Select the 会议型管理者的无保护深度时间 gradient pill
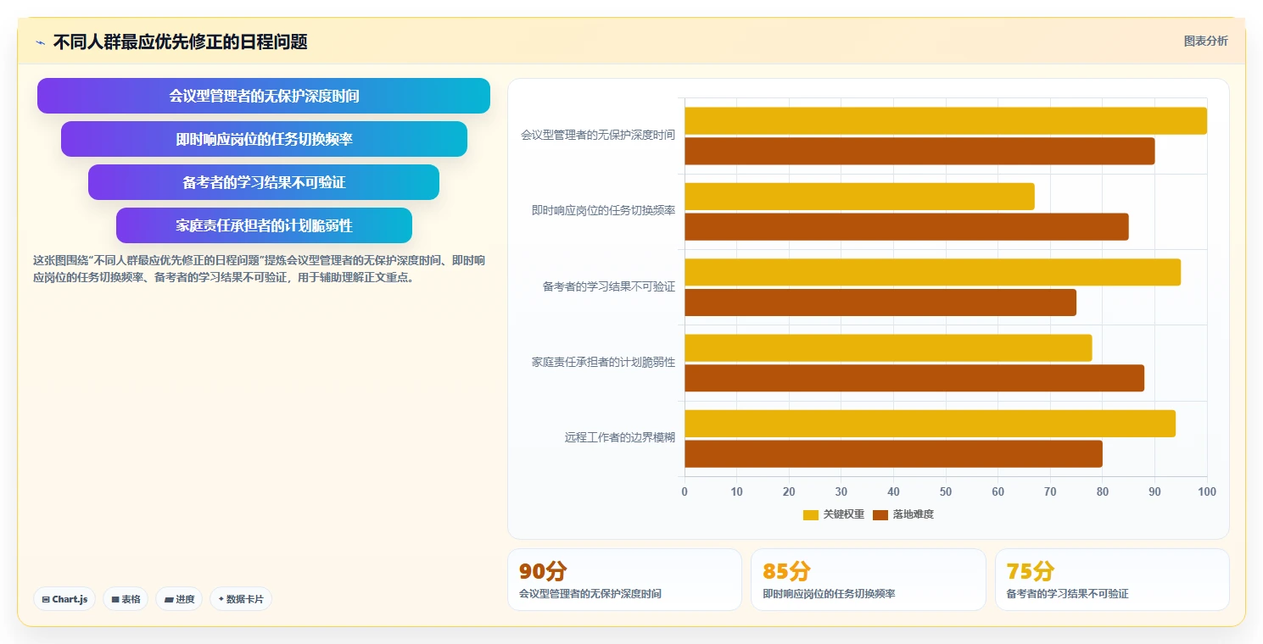Image resolution: width=1263 pixels, height=644 pixels. tap(264, 96)
